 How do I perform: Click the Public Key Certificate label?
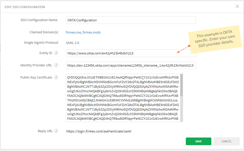(36, 77)
